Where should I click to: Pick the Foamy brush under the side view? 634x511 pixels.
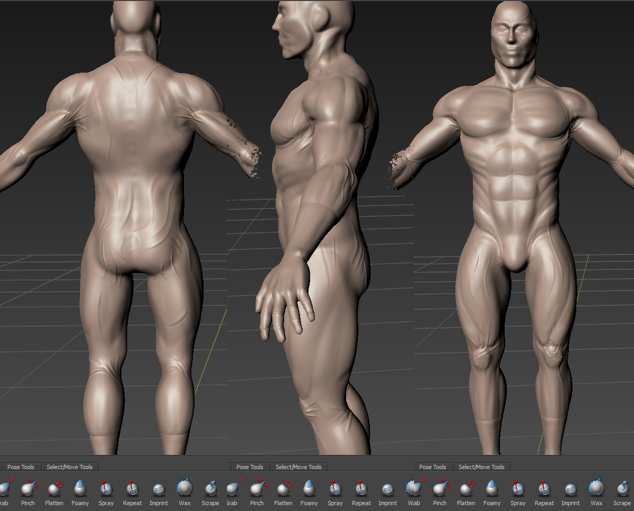[309, 492]
